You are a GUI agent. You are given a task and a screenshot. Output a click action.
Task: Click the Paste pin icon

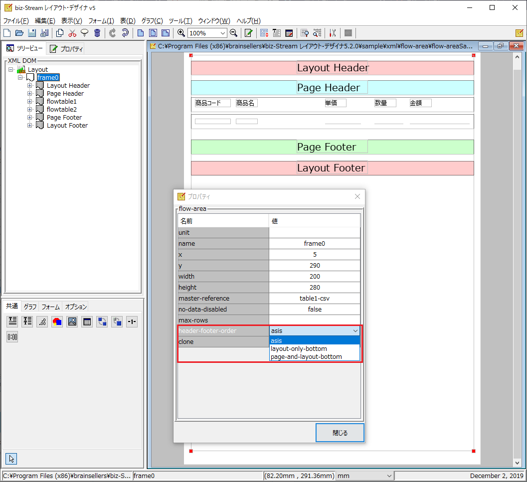85,33
